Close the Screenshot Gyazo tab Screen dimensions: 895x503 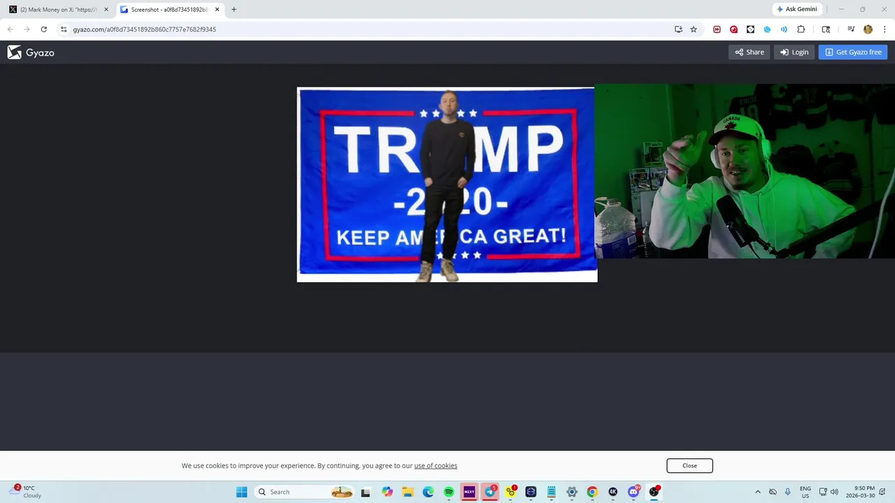coord(217,10)
